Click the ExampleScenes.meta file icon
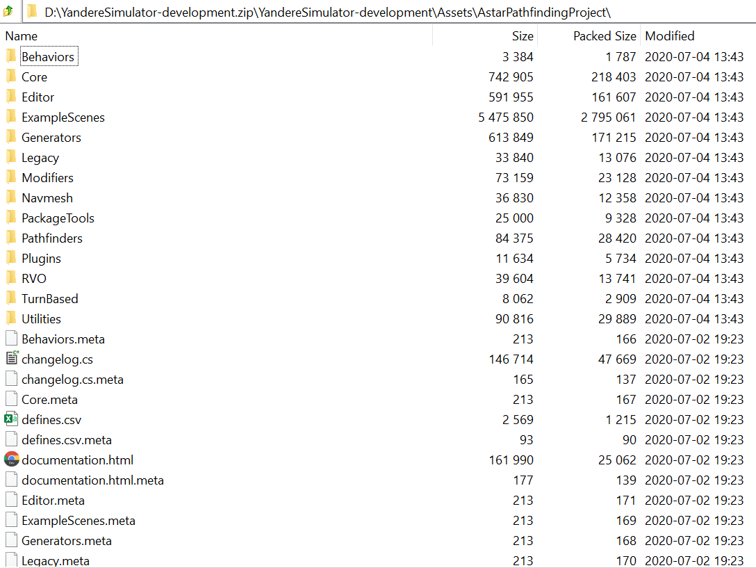Image resolution: width=756 pixels, height=568 pixels. pos(12,520)
